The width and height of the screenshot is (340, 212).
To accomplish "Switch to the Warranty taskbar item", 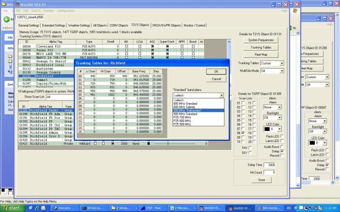I will (x=65, y=208).
